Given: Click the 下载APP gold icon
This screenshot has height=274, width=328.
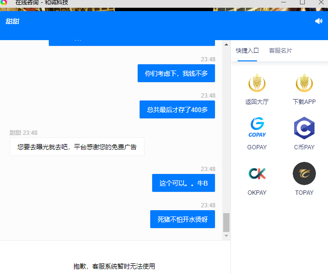Looking at the screenshot, I should point(304,83).
